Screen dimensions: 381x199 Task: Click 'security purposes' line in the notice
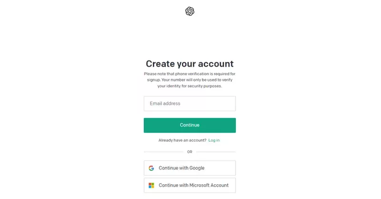click(x=190, y=86)
